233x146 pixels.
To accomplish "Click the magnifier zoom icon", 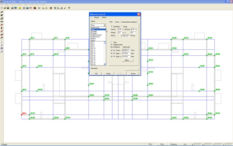I will coord(55,8).
